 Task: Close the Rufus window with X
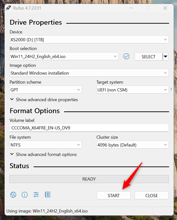[165, 8]
